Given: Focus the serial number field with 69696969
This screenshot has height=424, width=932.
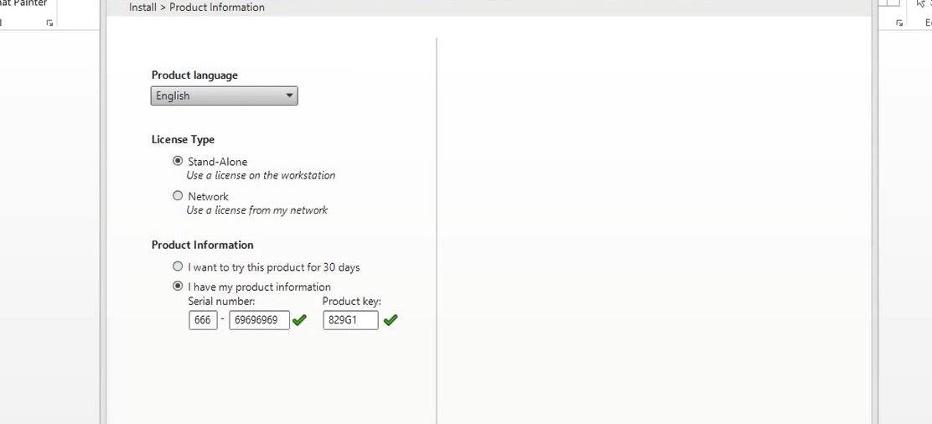Looking at the screenshot, I should point(259,320).
